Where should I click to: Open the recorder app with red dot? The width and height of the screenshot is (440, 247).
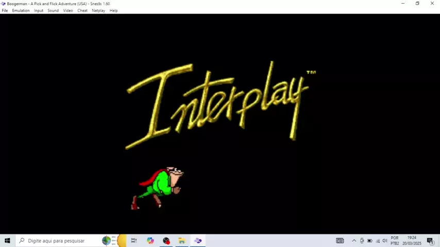pos(166,240)
